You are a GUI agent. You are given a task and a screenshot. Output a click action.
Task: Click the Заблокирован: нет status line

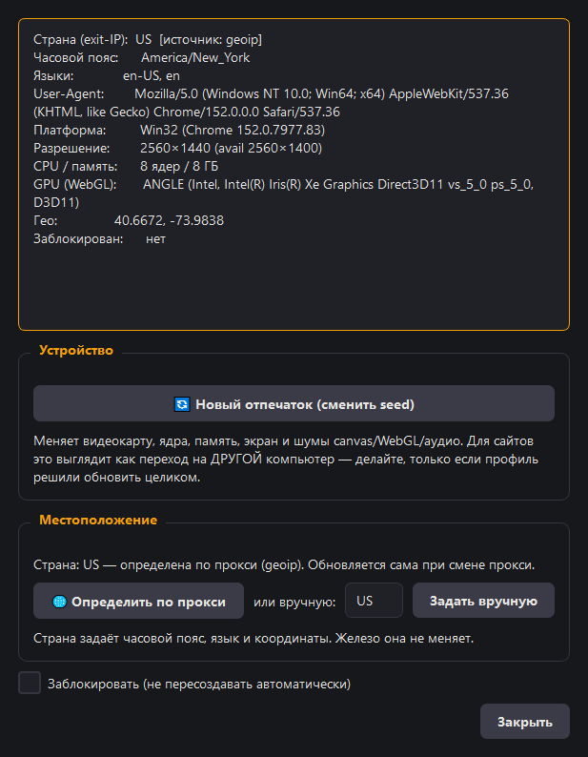point(99,238)
